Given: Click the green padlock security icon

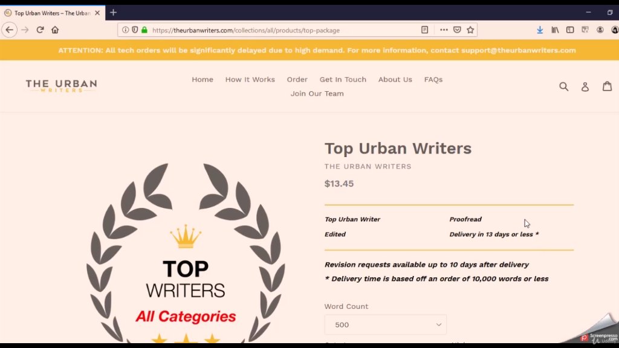Looking at the screenshot, I should point(144,30).
